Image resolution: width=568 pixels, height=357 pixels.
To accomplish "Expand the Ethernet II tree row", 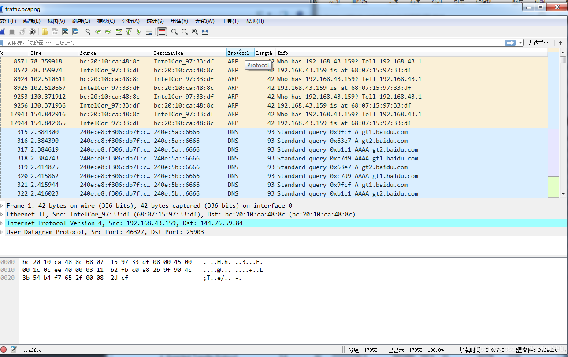I will tap(2, 214).
